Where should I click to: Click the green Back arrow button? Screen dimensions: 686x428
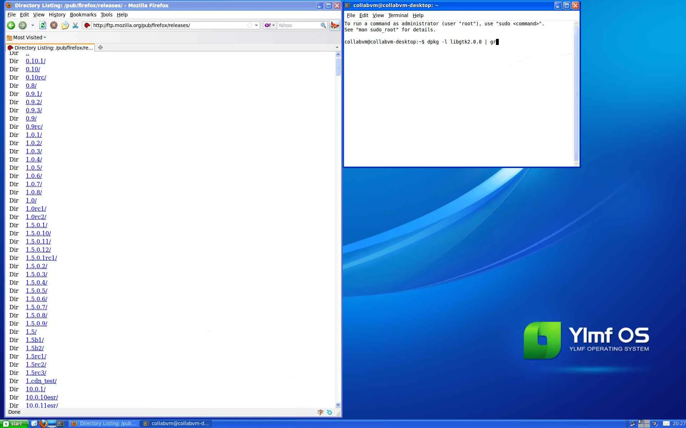(x=11, y=25)
